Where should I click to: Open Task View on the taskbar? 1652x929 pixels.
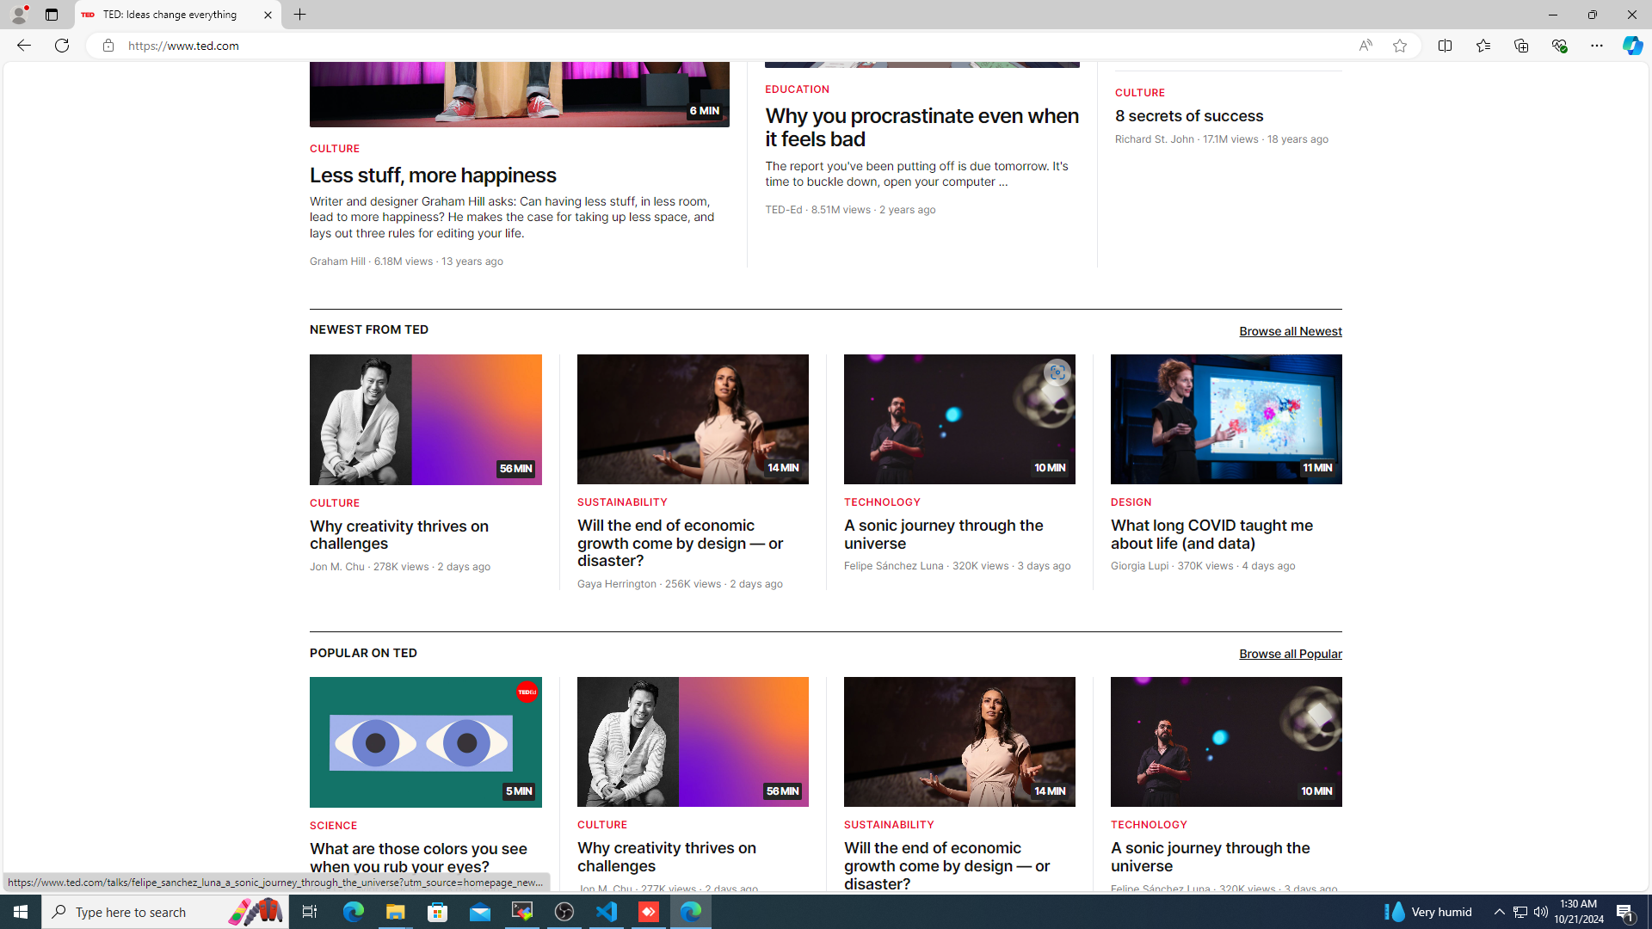point(310,912)
